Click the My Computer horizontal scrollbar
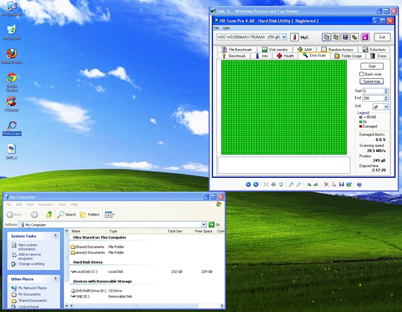 click(136, 306)
